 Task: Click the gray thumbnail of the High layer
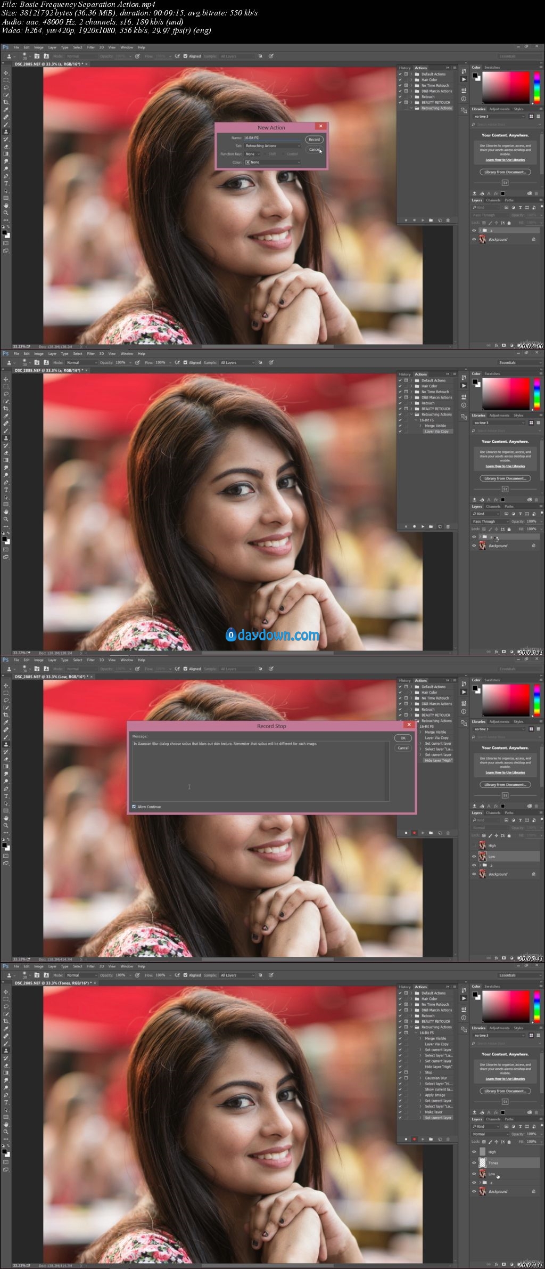(483, 1151)
